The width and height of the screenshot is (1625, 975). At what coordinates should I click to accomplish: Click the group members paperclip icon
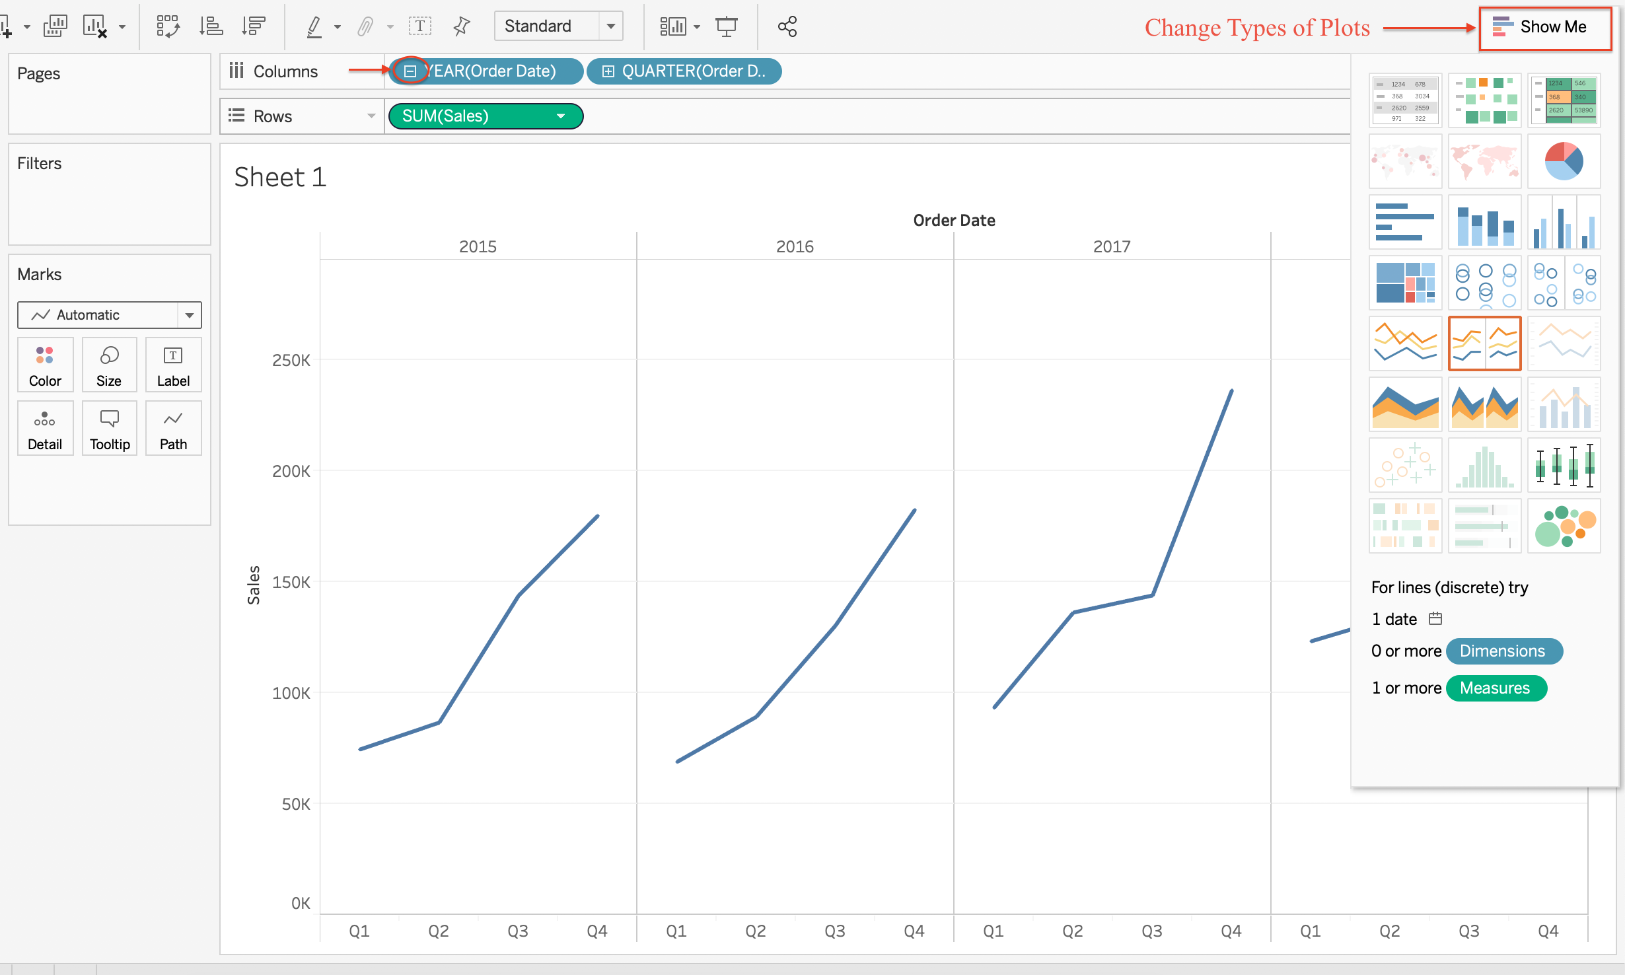click(x=365, y=26)
